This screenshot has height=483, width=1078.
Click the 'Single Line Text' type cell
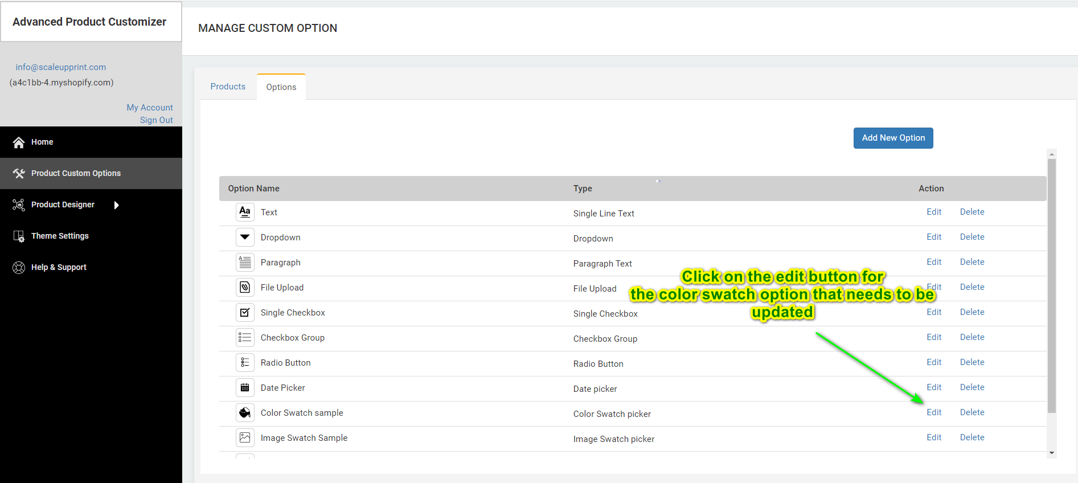click(x=604, y=214)
